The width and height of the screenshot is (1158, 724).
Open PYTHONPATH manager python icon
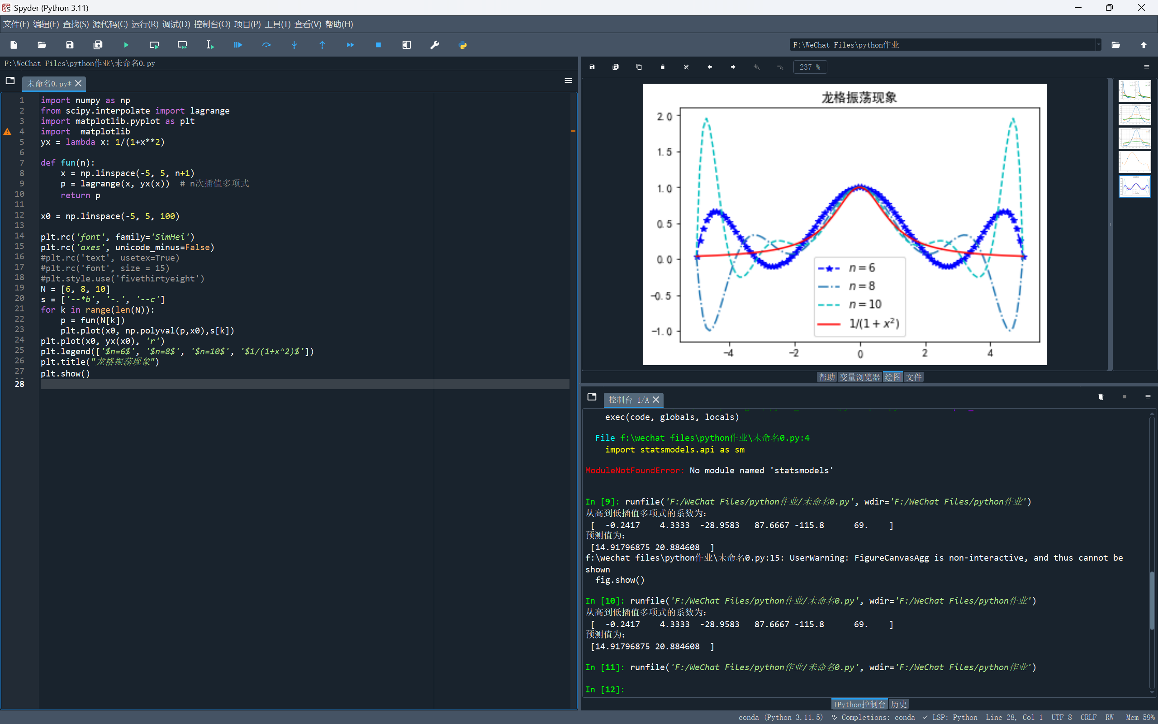[x=463, y=44]
